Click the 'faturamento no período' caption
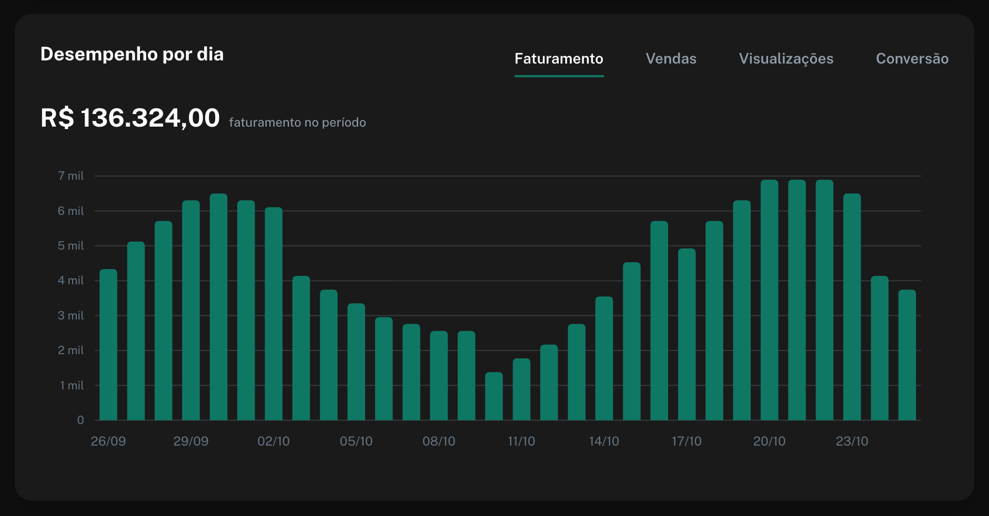Screen dimensions: 989x516 pos(297,122)
